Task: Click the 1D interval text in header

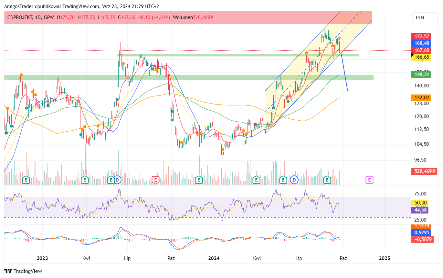Action: point(38,17)
